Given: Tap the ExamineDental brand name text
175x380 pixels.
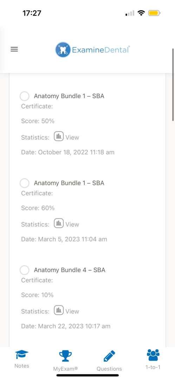Looking at the screenshot, I should (x=101, y=50).
